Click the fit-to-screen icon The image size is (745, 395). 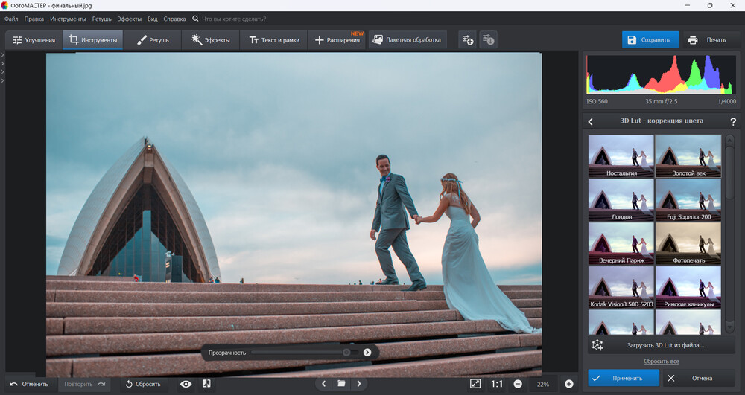[x=475, y=384]
